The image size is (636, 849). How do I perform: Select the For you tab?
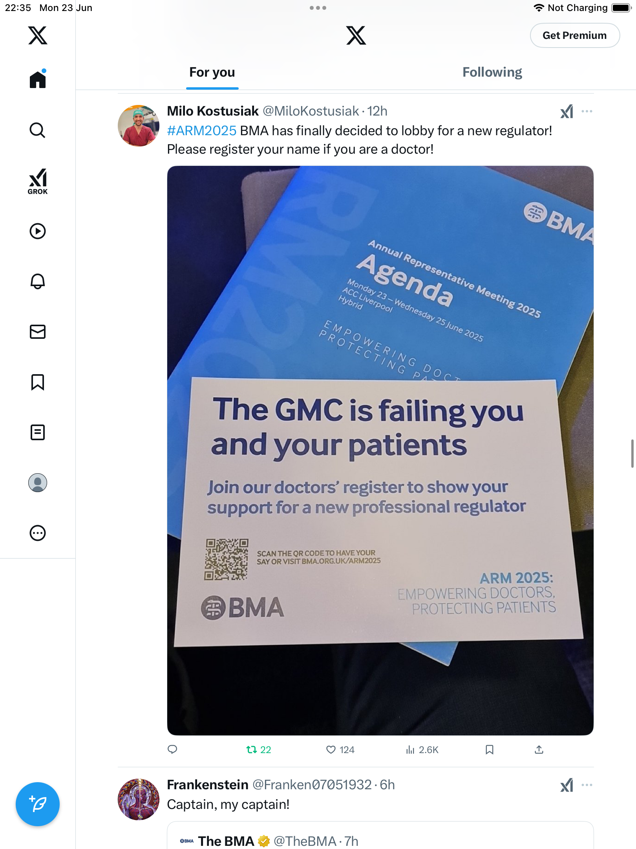[x=212, y=72]
